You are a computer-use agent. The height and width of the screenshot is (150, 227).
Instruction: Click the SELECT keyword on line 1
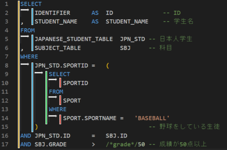(x=31, y=4)
